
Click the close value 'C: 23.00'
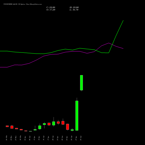(x=51, y=8)
